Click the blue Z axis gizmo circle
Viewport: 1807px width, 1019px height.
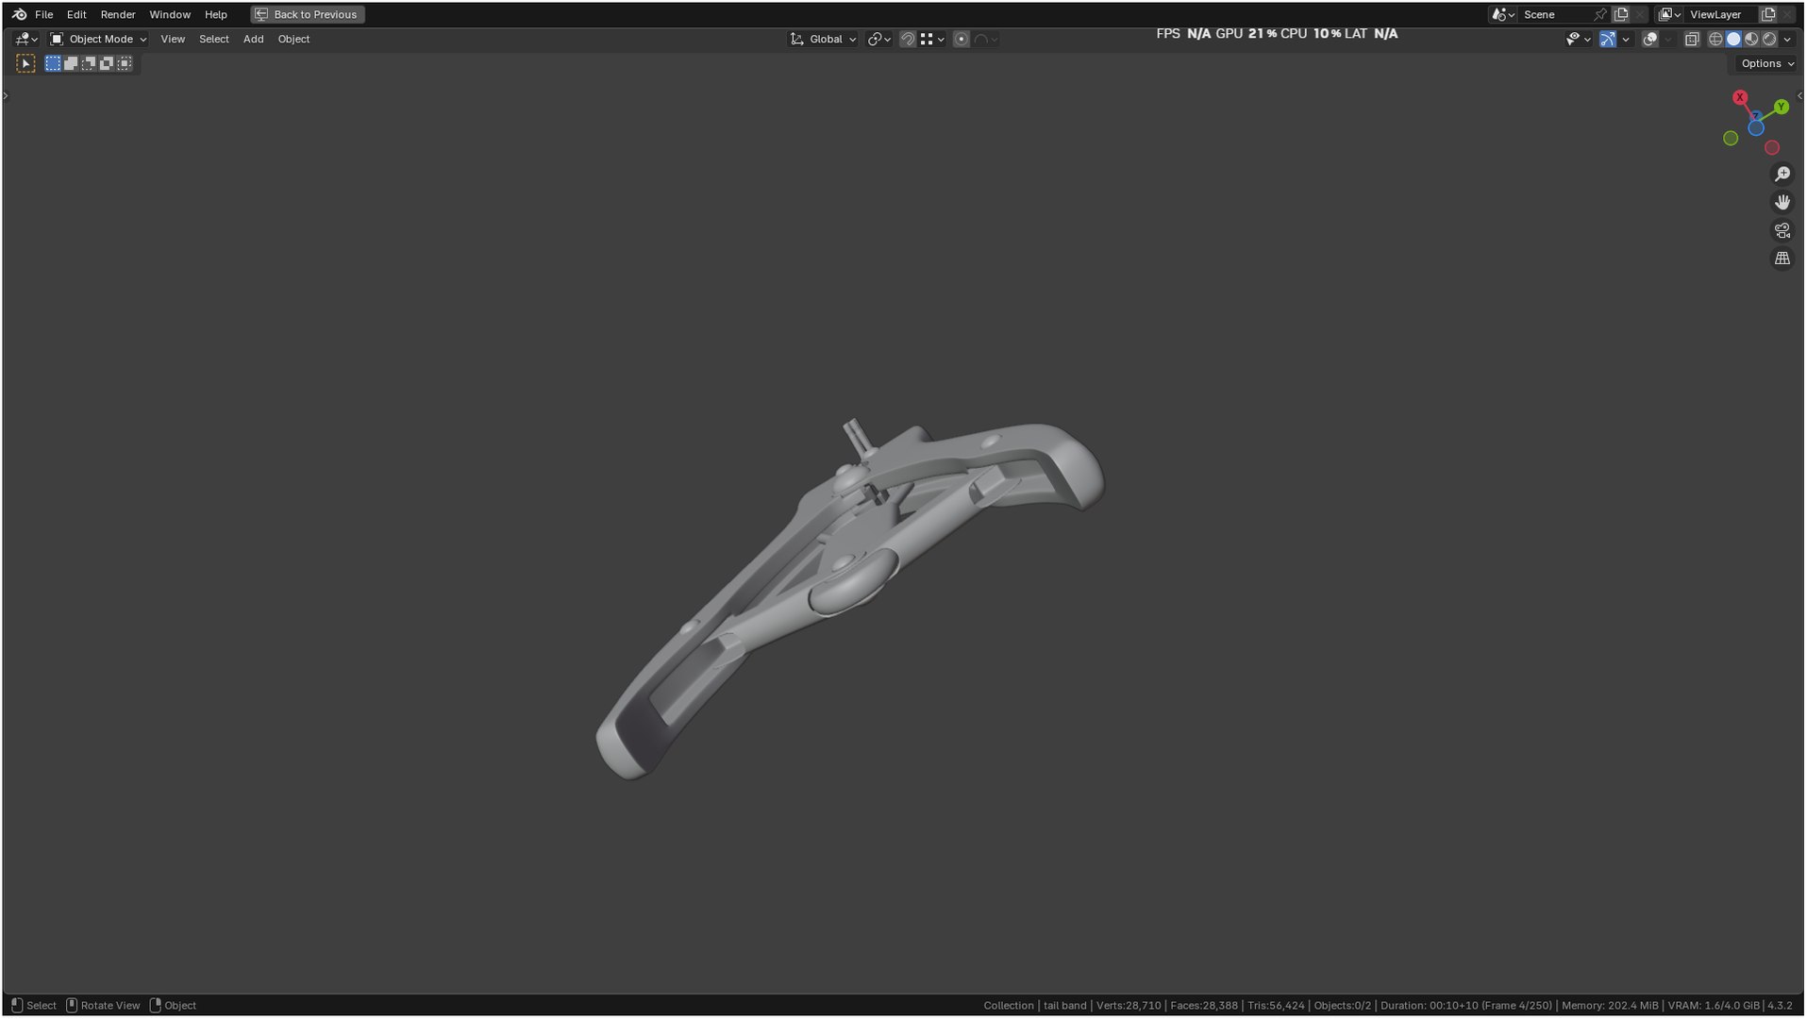[1755, 128]
